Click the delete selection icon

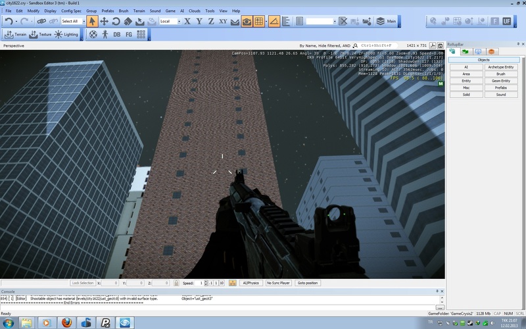(x=343, y=22)
